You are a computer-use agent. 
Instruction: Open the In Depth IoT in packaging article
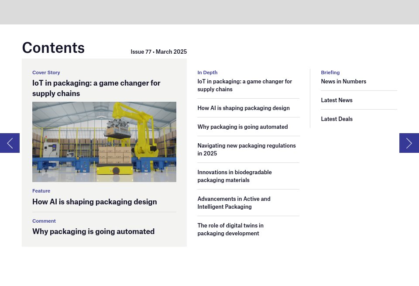[244, 85]
